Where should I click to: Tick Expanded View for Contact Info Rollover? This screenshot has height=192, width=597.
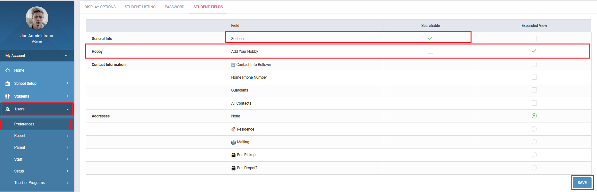(x=534, y=64)
